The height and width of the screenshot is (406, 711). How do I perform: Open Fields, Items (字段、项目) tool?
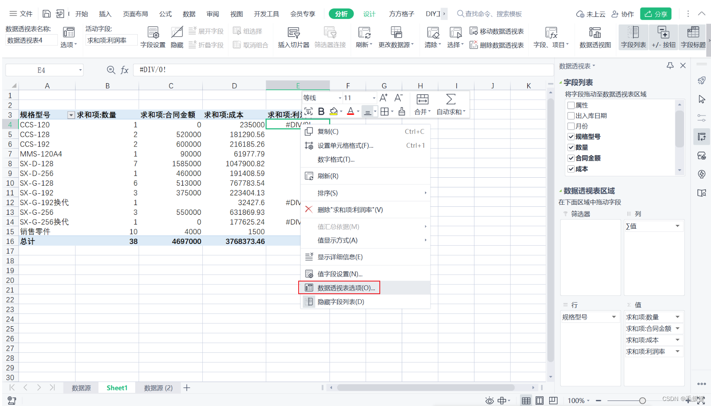pyautogui.click(x=551, y=37)
